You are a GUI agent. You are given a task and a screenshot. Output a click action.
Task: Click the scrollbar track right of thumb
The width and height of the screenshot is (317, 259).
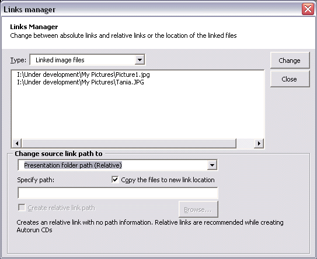point(245,143)
